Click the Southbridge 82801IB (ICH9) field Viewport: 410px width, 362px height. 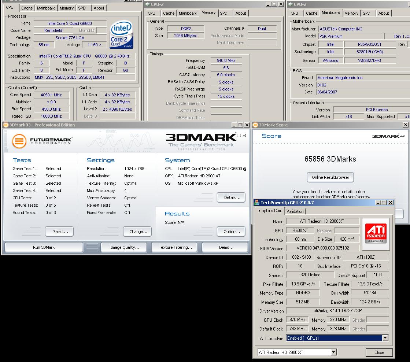370,52
